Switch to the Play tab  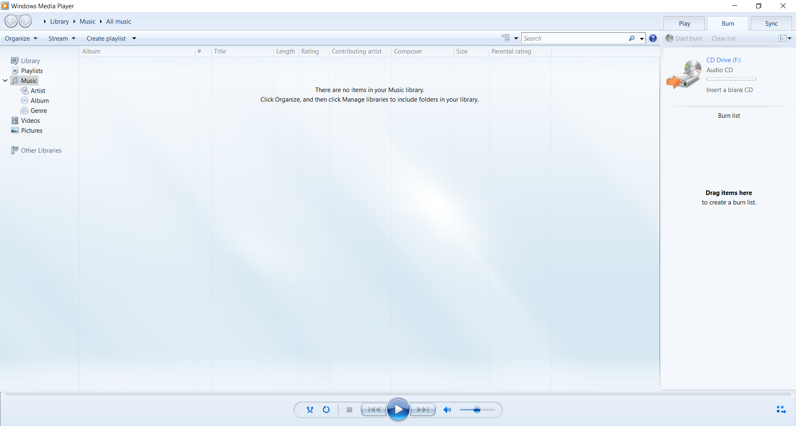click(x=684, y=24)
